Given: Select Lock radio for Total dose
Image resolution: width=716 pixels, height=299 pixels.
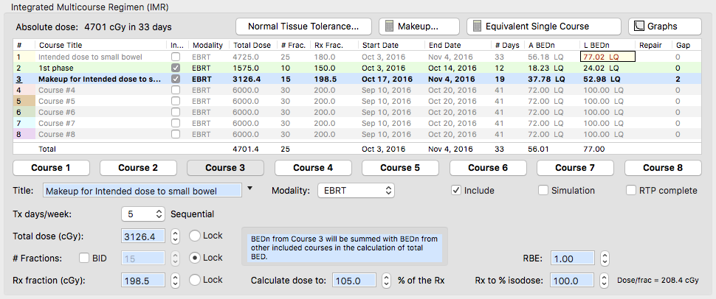Looking at the screenshot, I should pyautogui.click(x=195, y=236).
